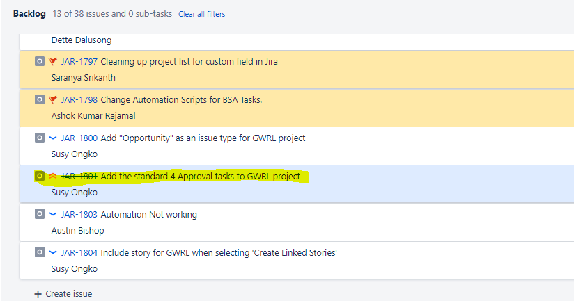Click the high priority icon on JAR-1801
Viewport: 574px width, 301px height.
click(53, 176)
